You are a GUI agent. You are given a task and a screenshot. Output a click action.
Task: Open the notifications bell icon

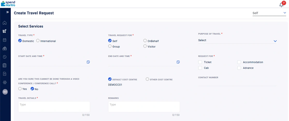(281, 5)
